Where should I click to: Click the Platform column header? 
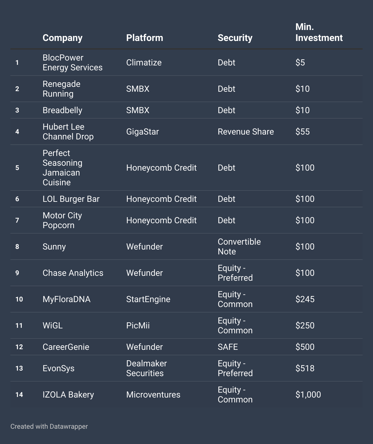pos(145,38)
